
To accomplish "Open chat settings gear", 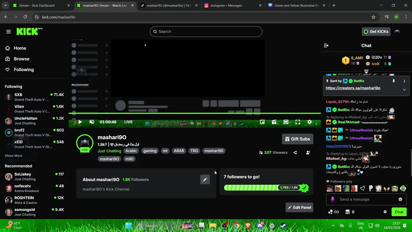I will tap(385, 212).
